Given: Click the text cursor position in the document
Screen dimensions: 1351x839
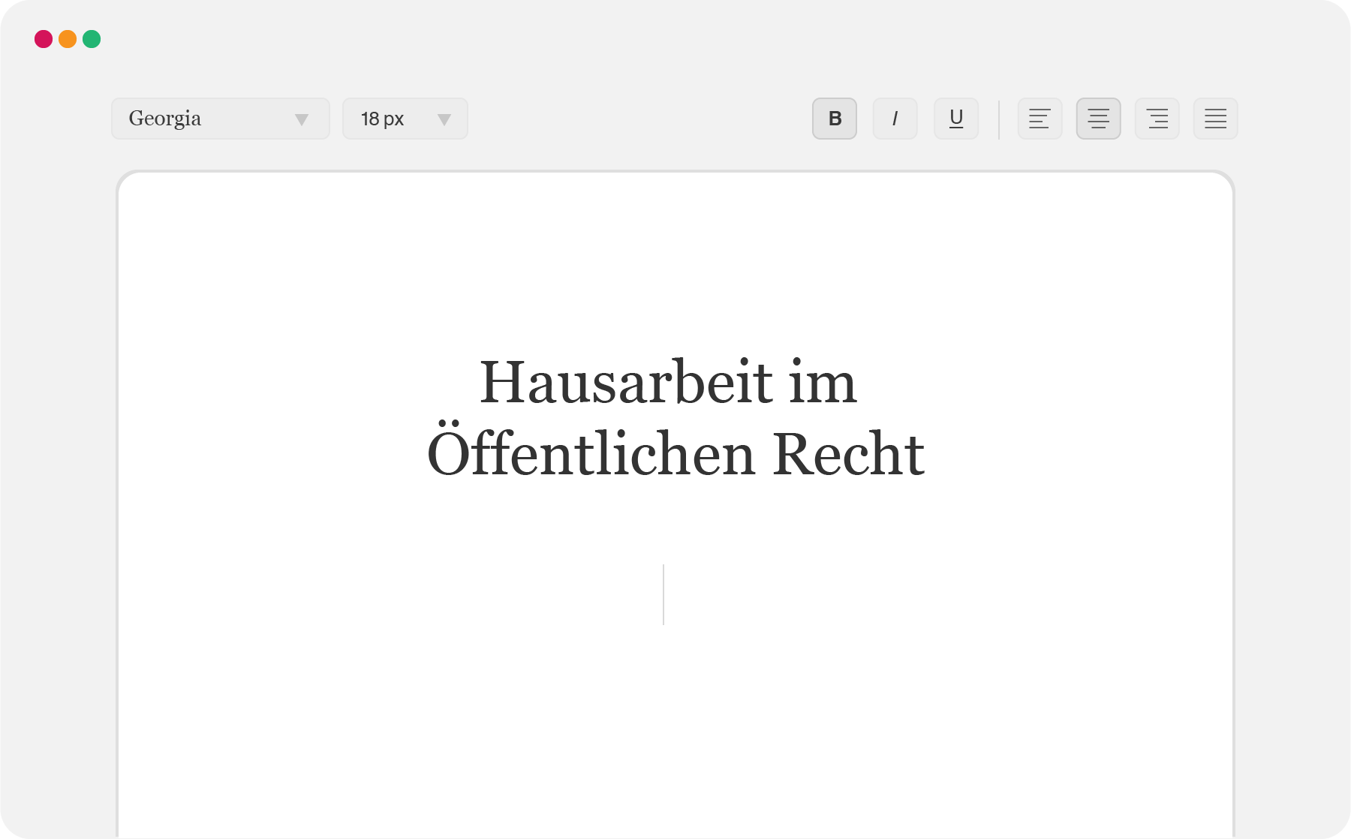Looking at the screenshot, I should click(663, 593).
